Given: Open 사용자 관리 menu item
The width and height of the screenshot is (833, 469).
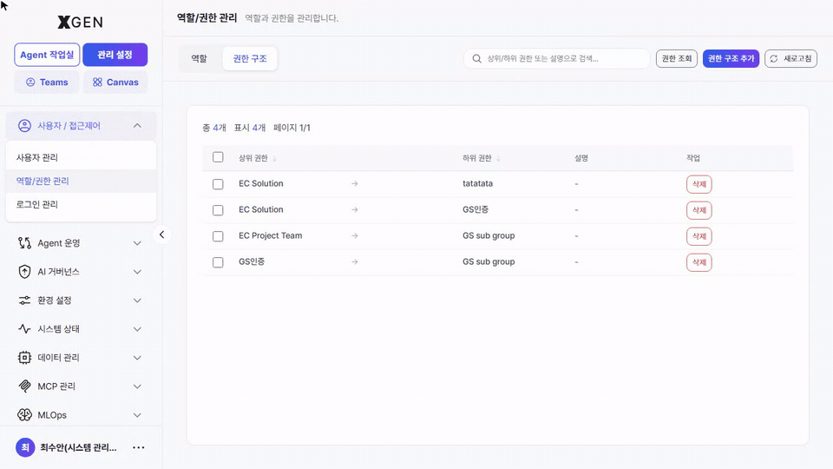Looking at the screenshot, I should tap(81, 157).
